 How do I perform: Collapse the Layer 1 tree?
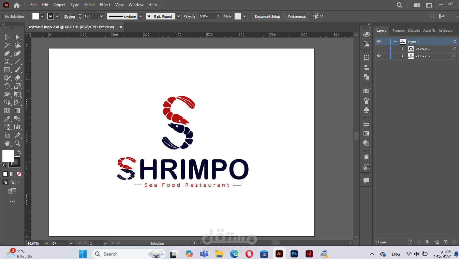click(x=395, y=42)
